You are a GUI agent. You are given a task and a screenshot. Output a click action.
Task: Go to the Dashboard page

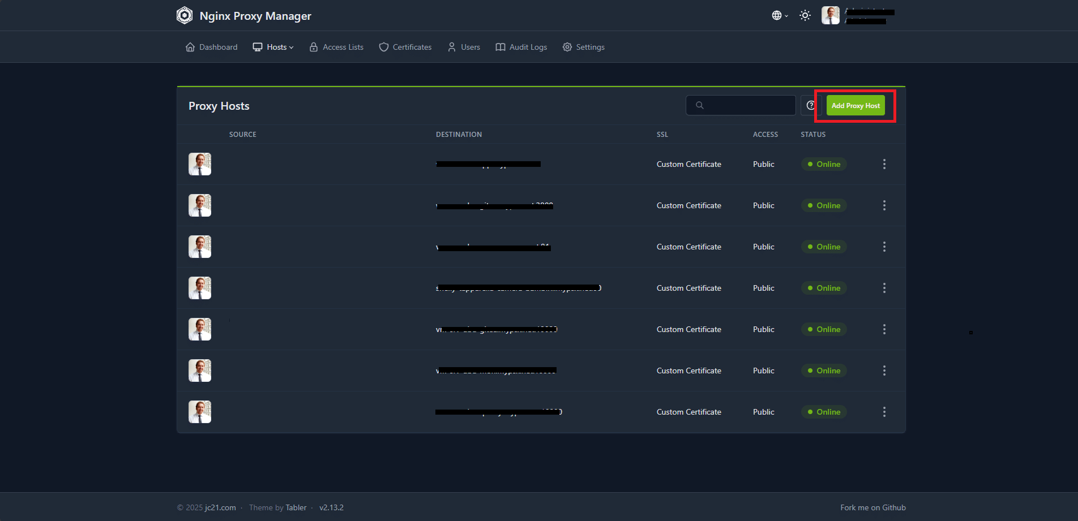click(x=212, y=47)
